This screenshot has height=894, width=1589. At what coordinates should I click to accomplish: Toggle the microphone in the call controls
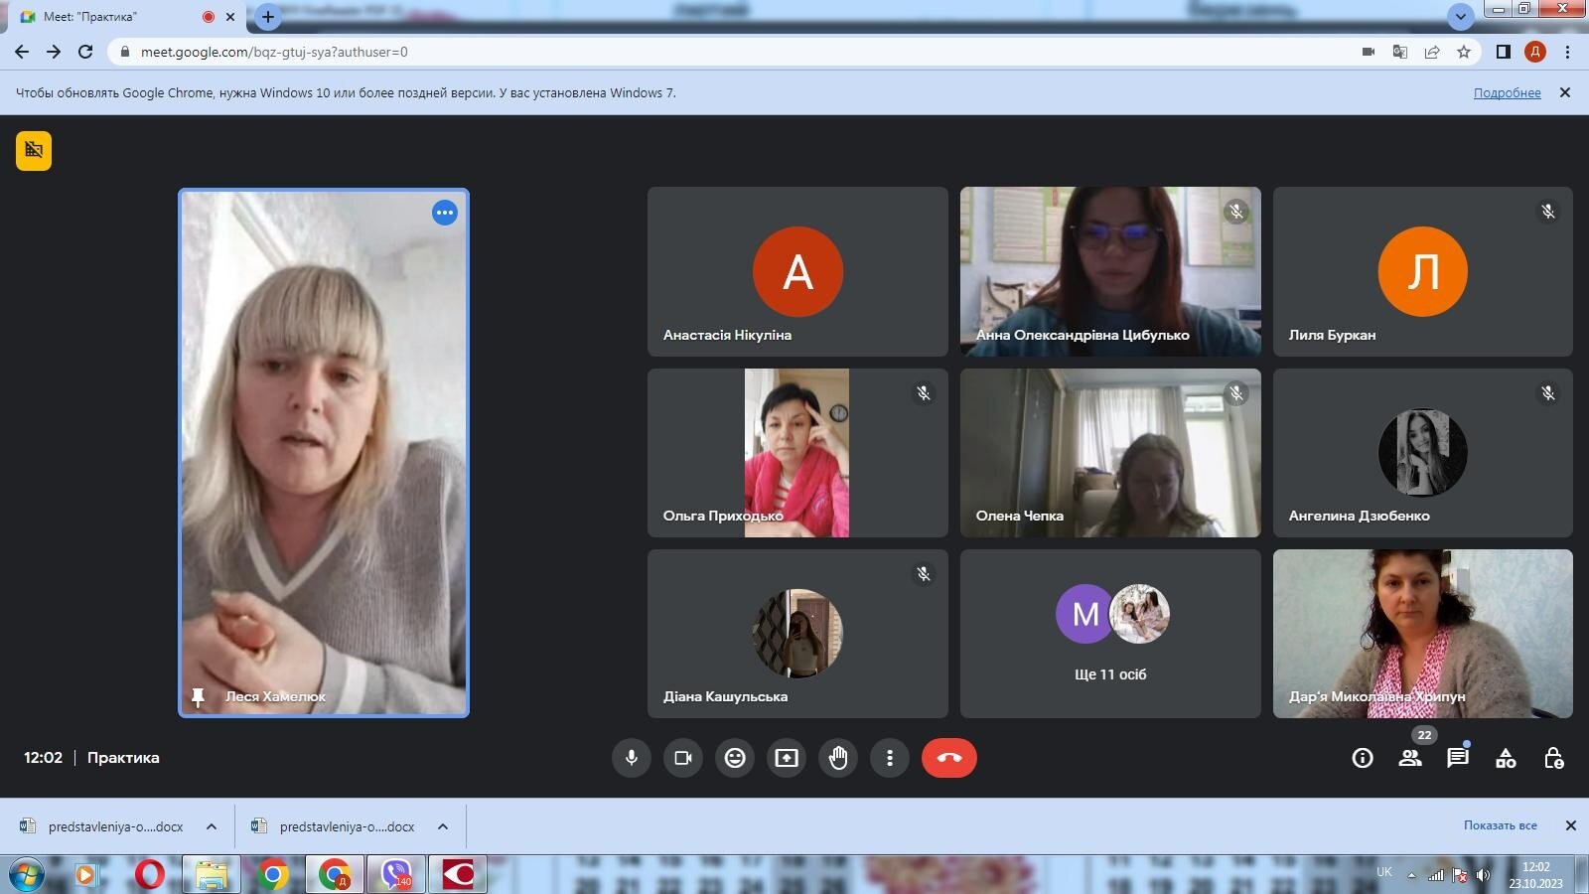point(631,758)
